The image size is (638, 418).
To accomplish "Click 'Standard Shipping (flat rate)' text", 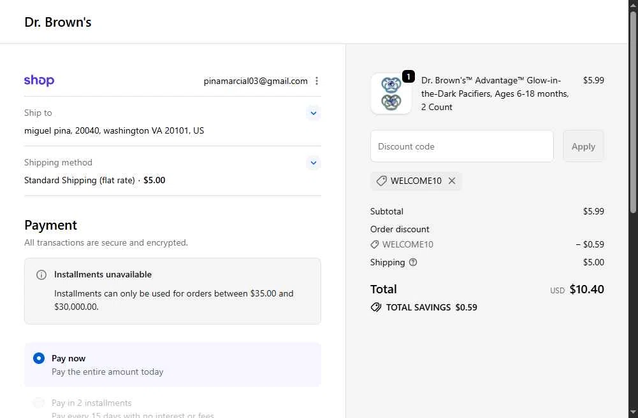I will point(79,180).
